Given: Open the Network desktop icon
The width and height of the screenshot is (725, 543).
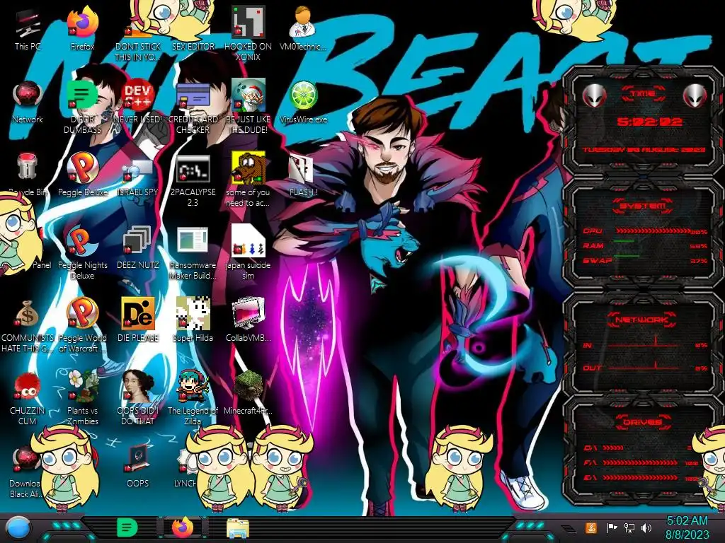Looking at the screenshot, I should click(x=28, y=96).
